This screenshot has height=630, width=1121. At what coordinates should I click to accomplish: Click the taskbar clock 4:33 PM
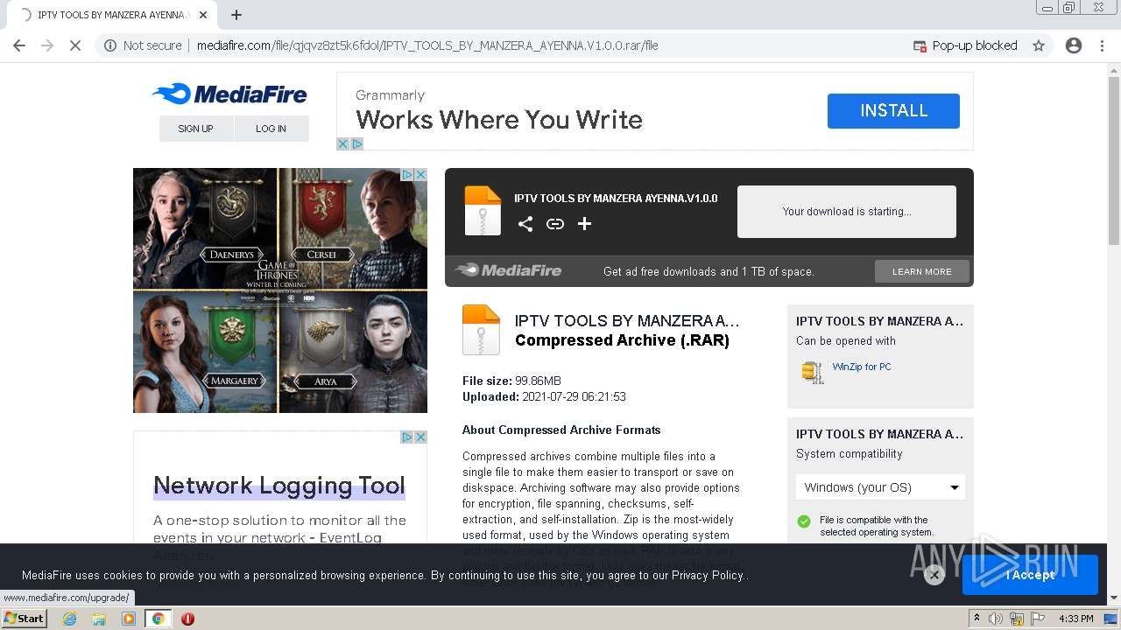[x=1076, y=619]
